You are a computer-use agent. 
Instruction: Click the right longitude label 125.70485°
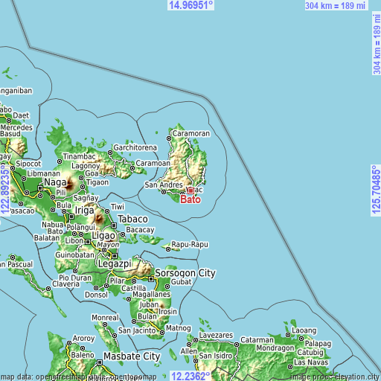coord(376,190)
